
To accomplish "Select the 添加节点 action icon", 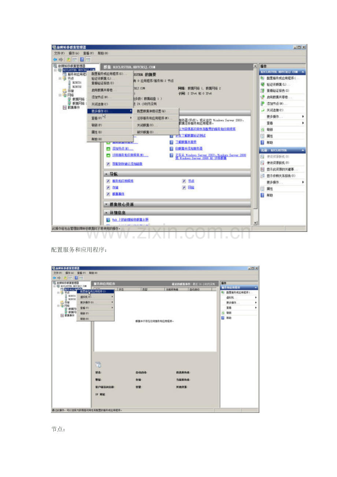I will click(262, 104).
